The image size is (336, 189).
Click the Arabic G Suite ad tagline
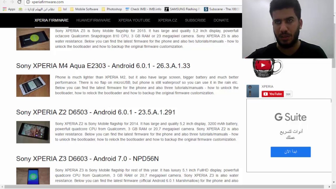[x=291, y=134]
